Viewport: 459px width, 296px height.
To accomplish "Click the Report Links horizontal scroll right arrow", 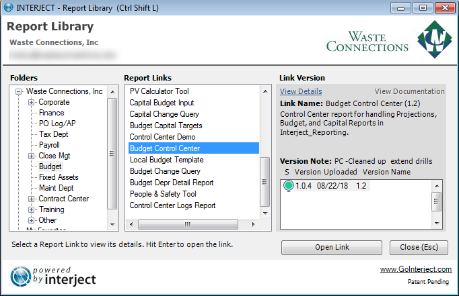I will [x=253, y=224].
